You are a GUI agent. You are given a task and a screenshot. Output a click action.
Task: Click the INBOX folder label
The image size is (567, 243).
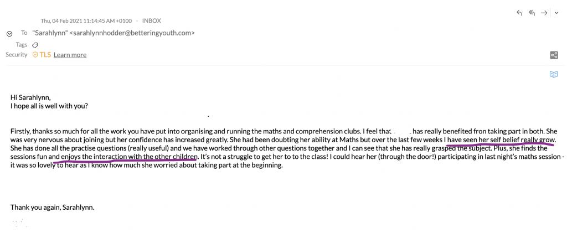[152, 21]
